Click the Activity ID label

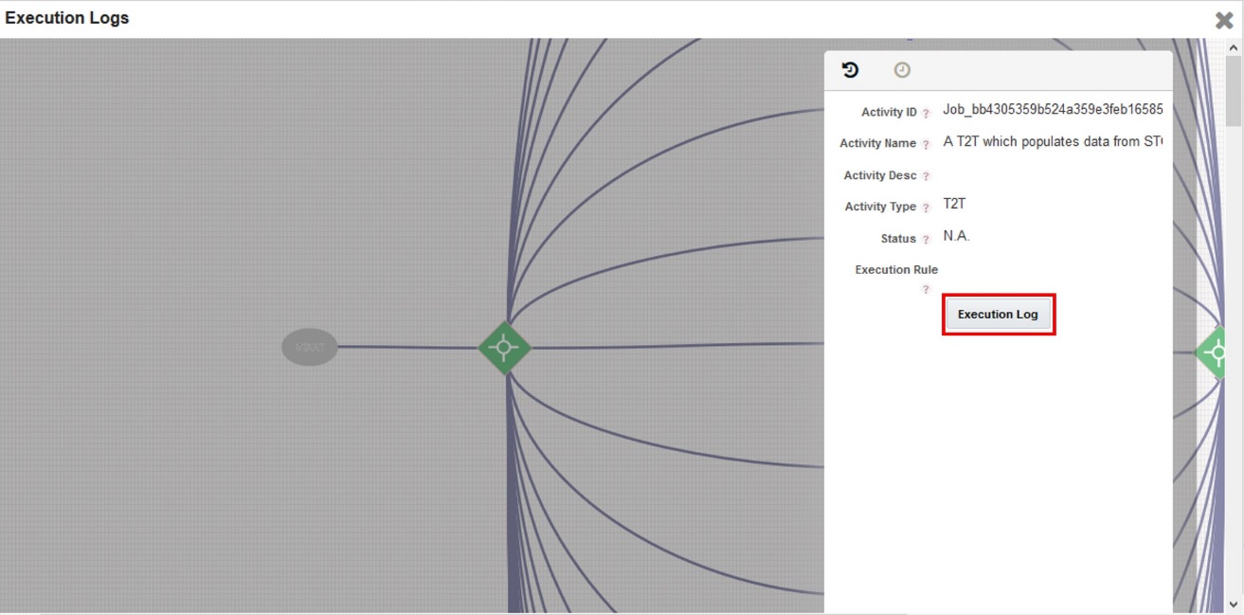point(889,112)
